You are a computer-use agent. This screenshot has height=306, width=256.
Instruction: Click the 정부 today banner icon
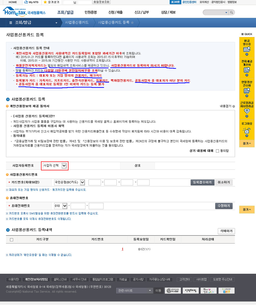click(173, 290)
